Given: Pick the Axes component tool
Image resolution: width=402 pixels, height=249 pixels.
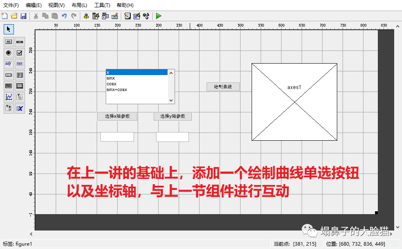Looking at the screenshot, I should 9,97.
